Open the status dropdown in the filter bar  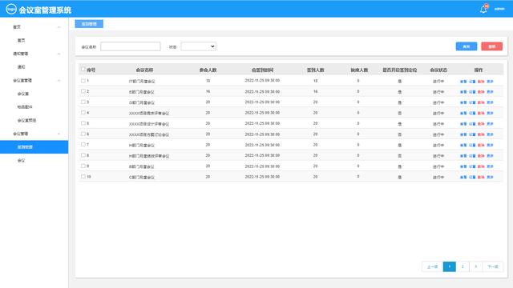click(199, 46)
